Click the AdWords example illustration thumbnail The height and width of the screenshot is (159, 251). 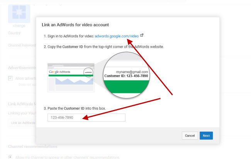click(x=71, y=78)
